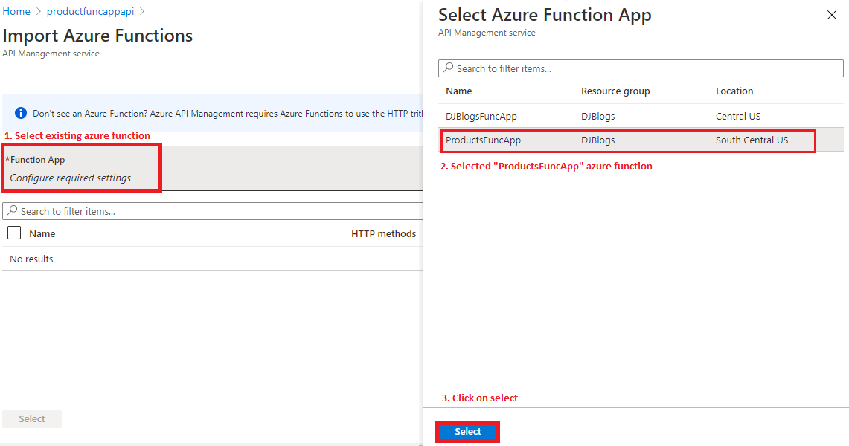Sort by the HTTP methods column header

click(383, 233)
